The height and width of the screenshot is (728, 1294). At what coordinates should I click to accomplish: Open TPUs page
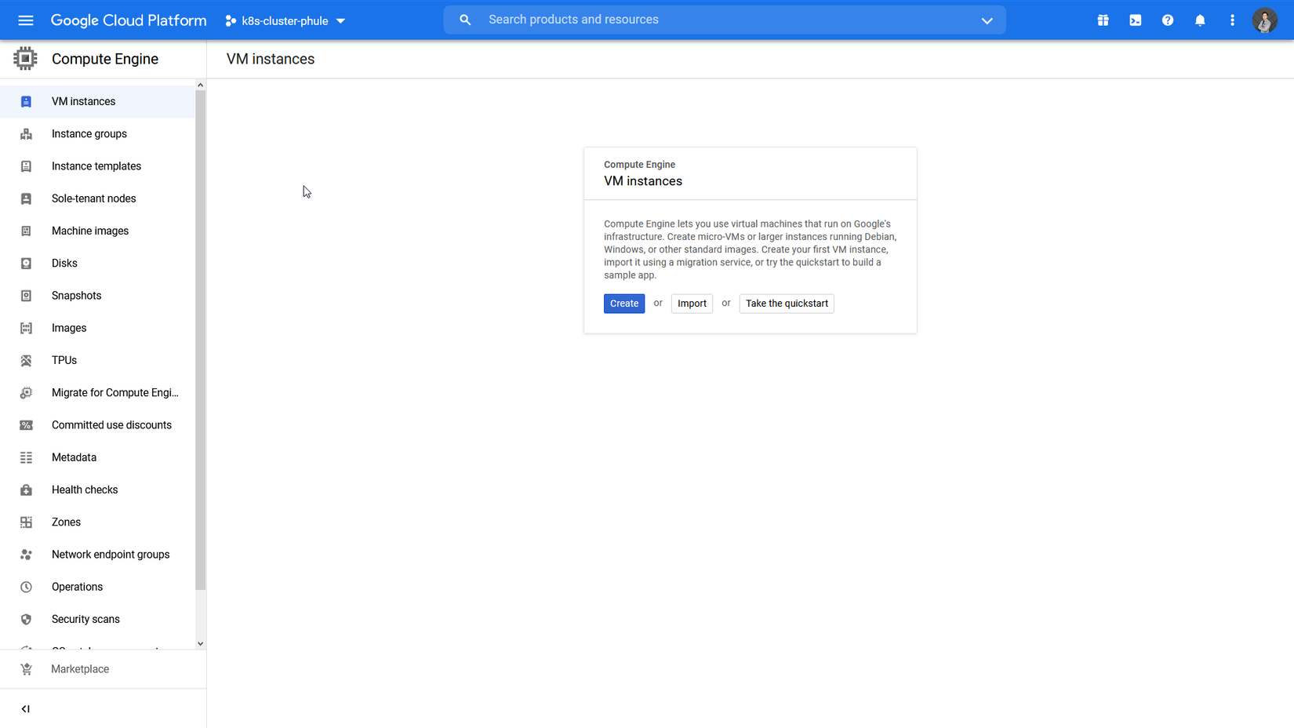[x=97, y=360]
